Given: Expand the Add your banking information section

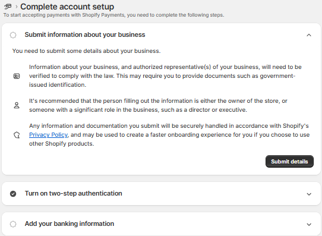Looking at the screenshot, I should click(x=309, y=225).
